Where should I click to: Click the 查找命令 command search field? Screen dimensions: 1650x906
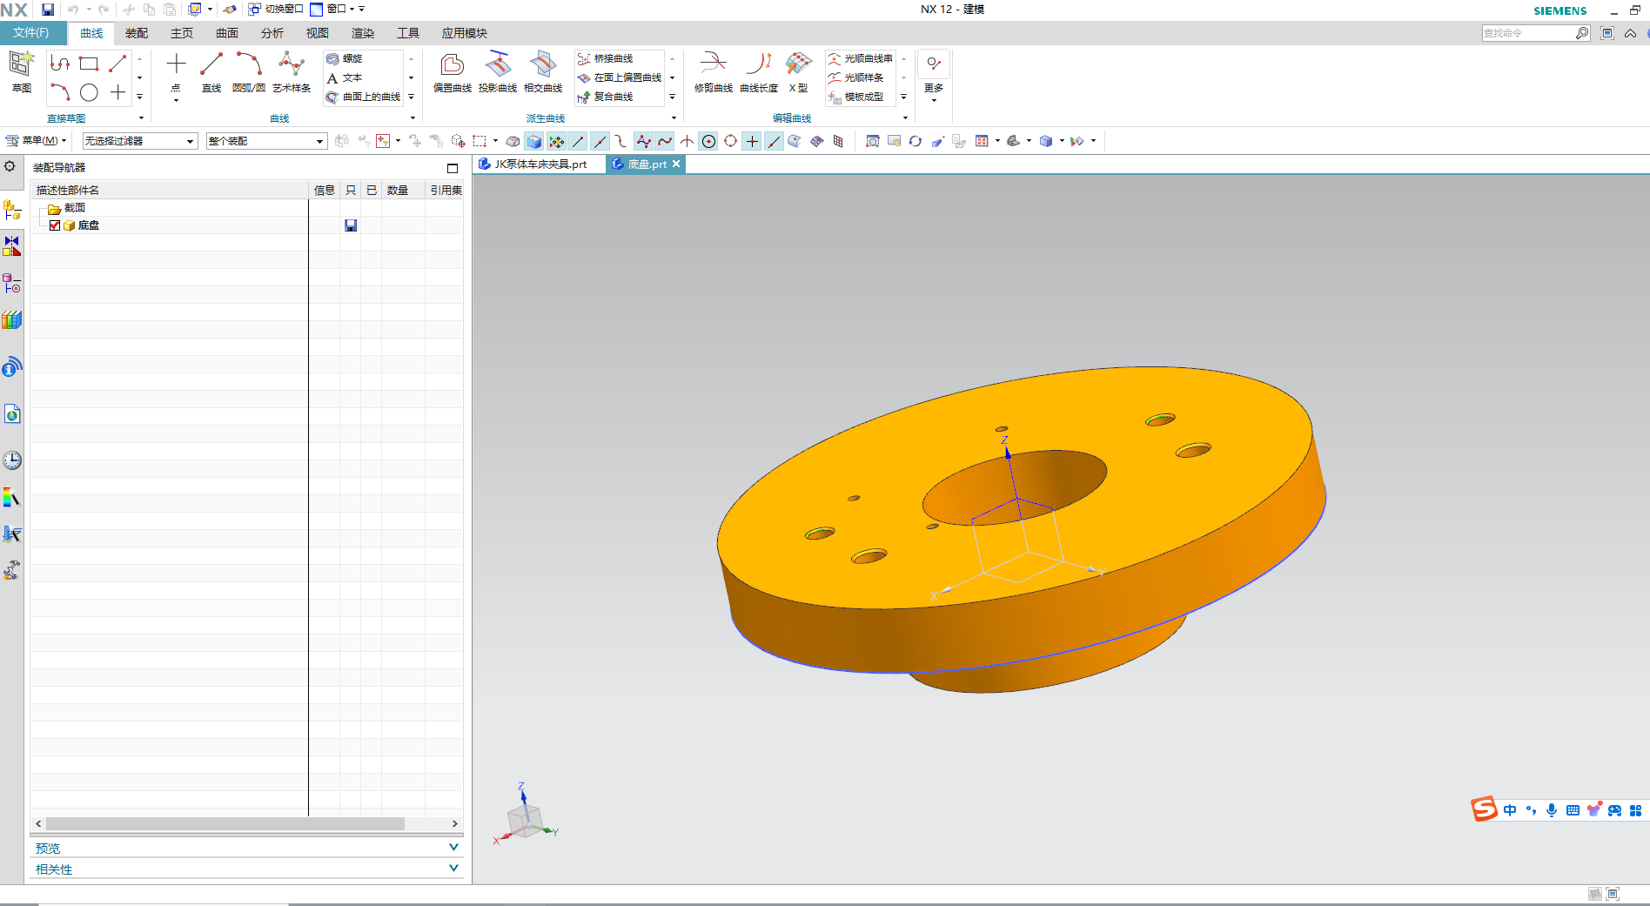pyautogui.click(x=1528, y=33)
